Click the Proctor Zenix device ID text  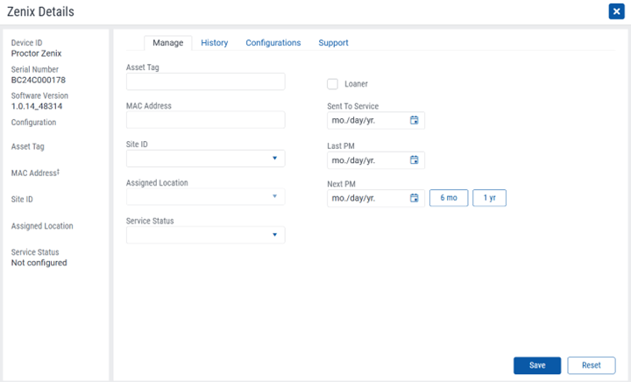[36, 53]
